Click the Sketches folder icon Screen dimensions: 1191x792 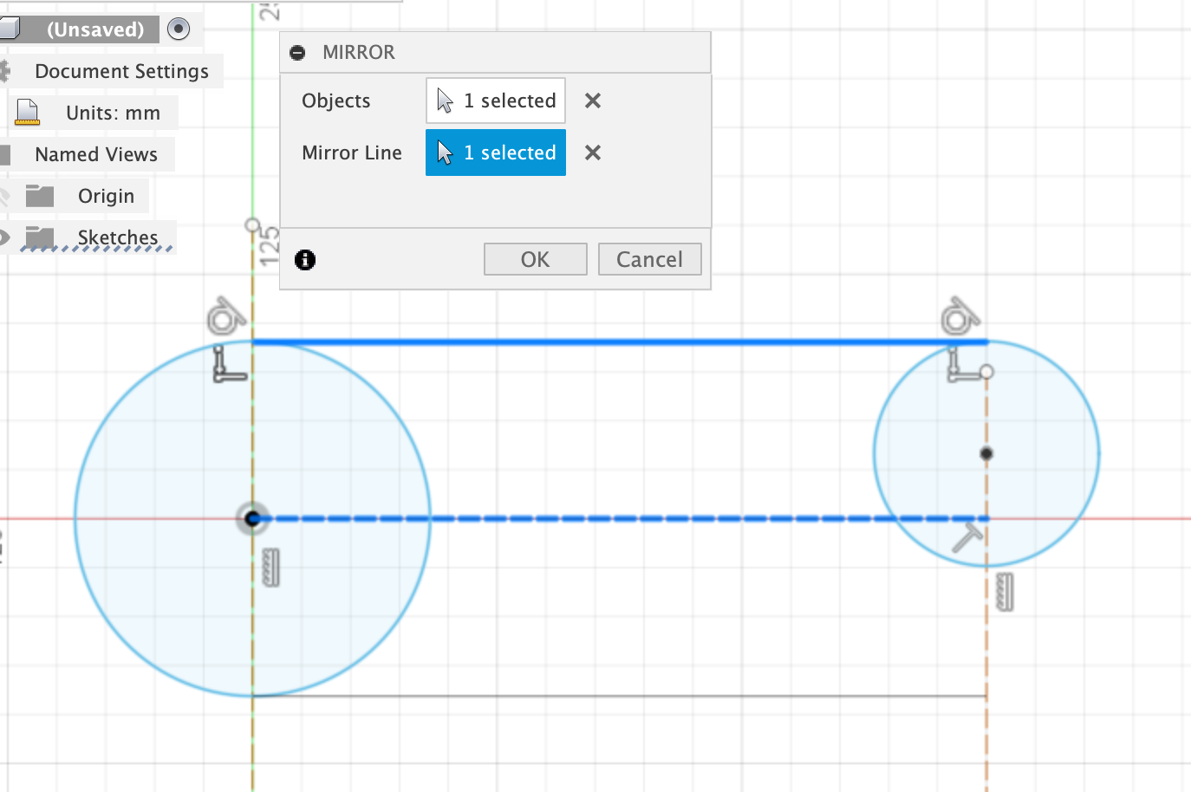click(40, 237)
